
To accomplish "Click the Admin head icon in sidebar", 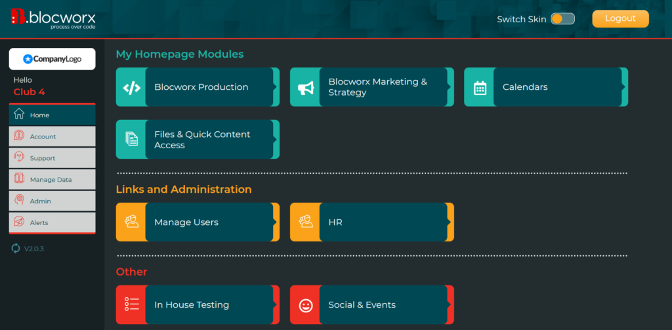I will pos(19,200).
